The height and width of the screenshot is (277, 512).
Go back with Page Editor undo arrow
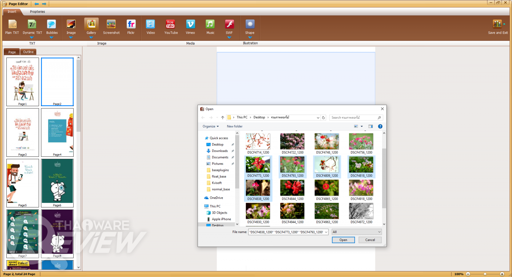(36, 4)
